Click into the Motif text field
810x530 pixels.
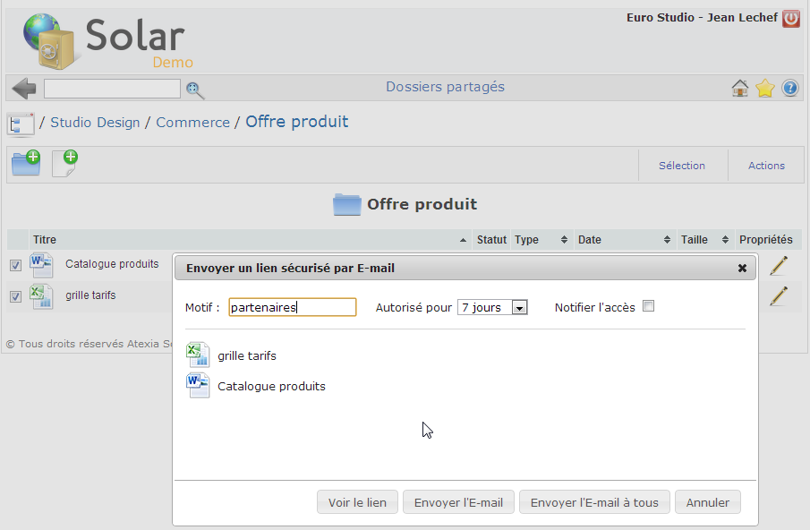pos(292,307)
